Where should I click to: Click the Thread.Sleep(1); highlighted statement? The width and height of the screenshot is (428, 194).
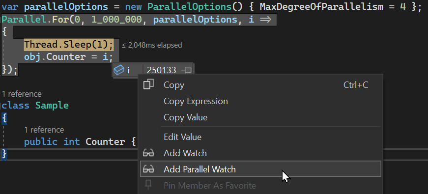click(68, 45)
